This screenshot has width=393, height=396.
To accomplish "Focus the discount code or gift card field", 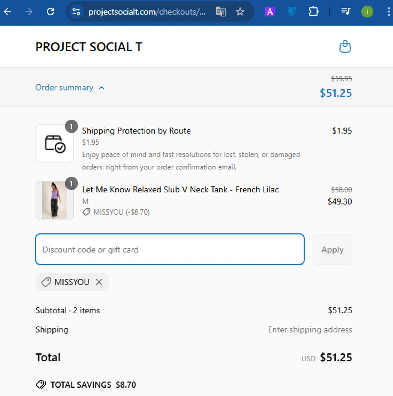I will pos(170,249).
